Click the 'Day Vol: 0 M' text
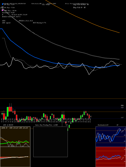Screen dimensions: 126x167 pos(79,8)
